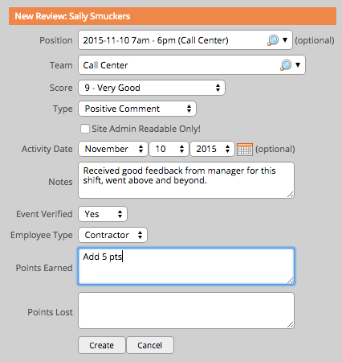Click the Cancel button
This screenshot has width=342, height=362.
[150, 345]
